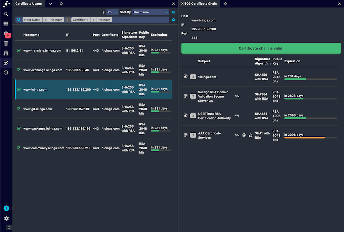Viewport: 344px width, 232px height.
Task: Open the certificate check-square sidebar icon
Action: pos(6,63)
